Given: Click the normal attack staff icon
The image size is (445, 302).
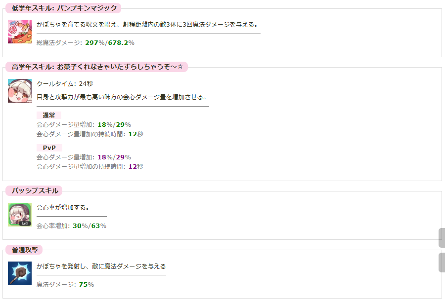Looking at the screenshot, I should pos(20,273).
